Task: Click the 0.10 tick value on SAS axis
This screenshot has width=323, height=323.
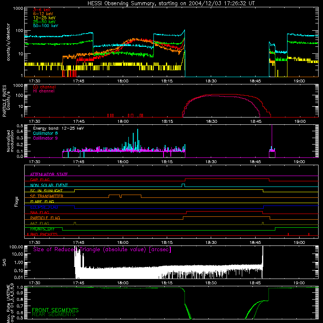Action: (19, 271)
